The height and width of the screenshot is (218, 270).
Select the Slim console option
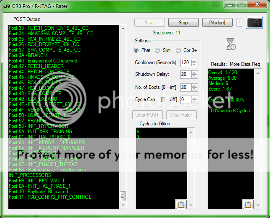[x=157, y=50]
